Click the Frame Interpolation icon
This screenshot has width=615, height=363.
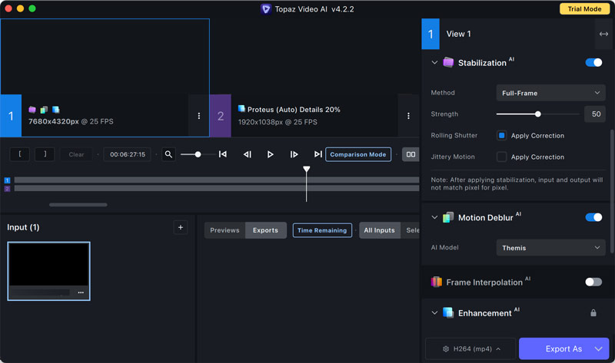coord(437,282)
